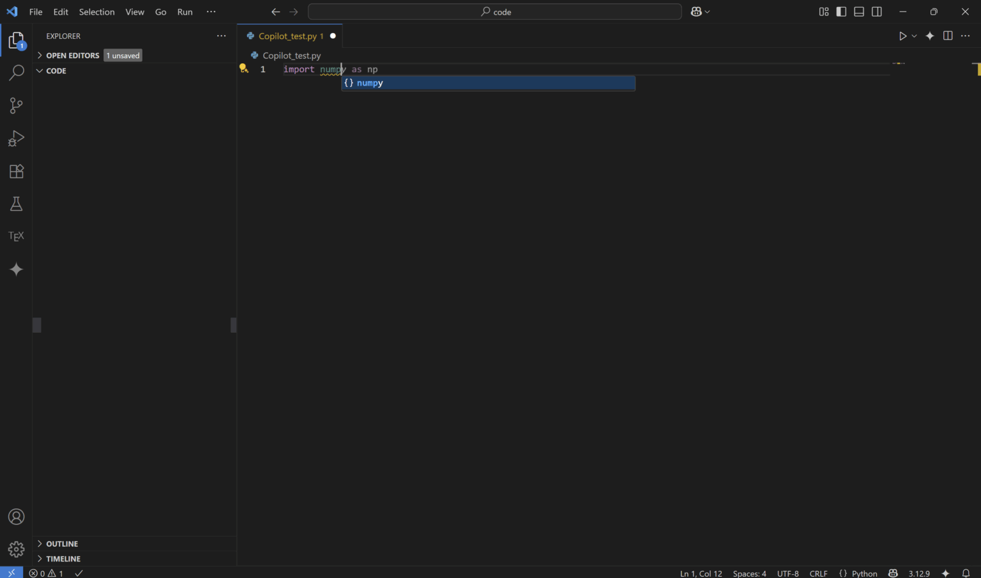This screenshot has height=578, width=981.
Task: Open the TeX sidebar view
Action: pyautogui.click(x=16, y=236)
